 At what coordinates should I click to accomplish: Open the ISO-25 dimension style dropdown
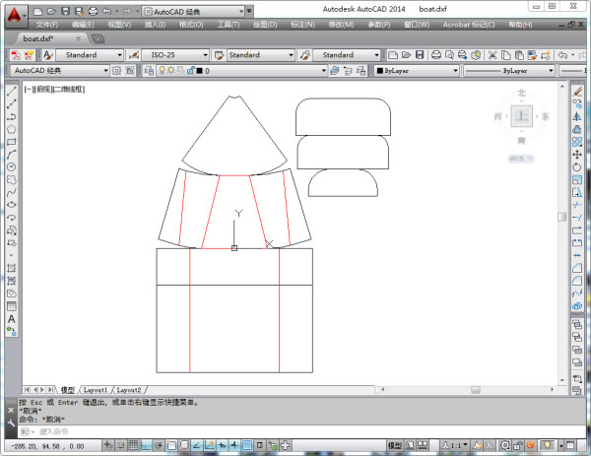pyautogui.click(x=175, y=55)
